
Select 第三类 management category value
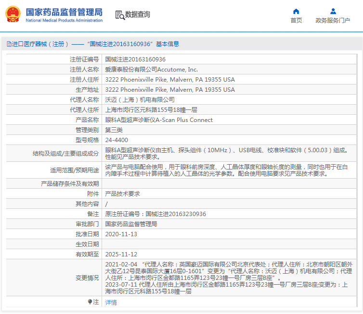pyautogui.click(x=114, y=130)
